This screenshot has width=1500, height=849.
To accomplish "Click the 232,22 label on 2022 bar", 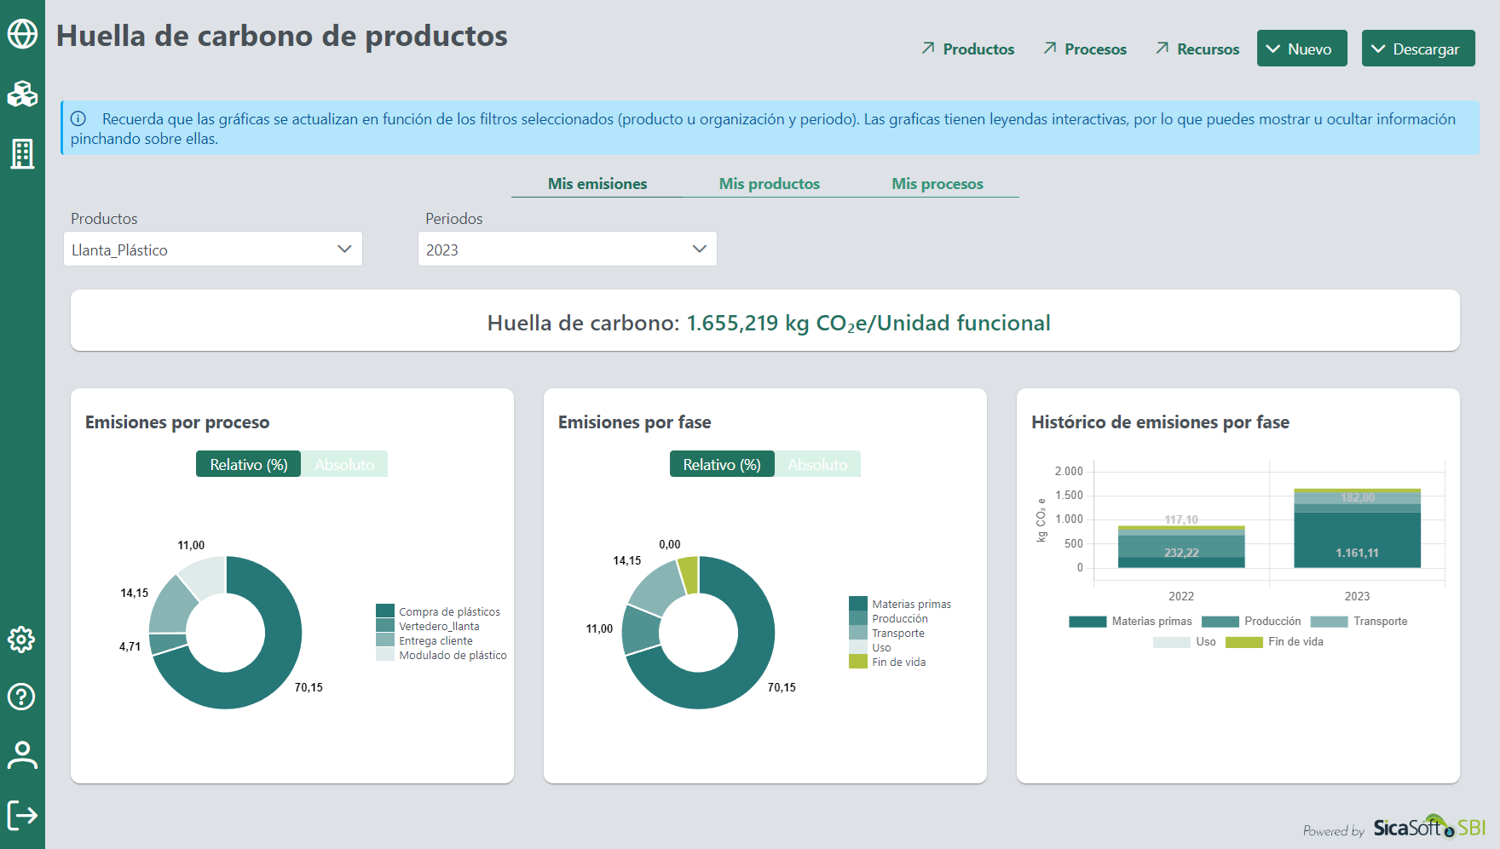I will (x=1181, y=553).
